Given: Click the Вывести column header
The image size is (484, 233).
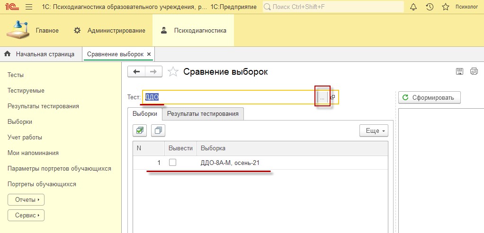Looking at the screenshot, I should (181, 148).
